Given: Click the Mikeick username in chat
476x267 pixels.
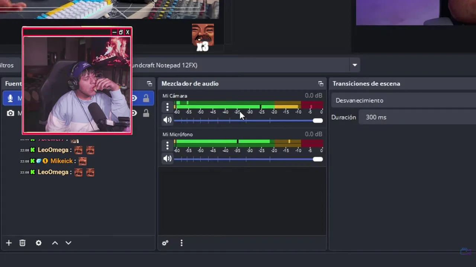Looking at the screenshot, I should (62, 161).
